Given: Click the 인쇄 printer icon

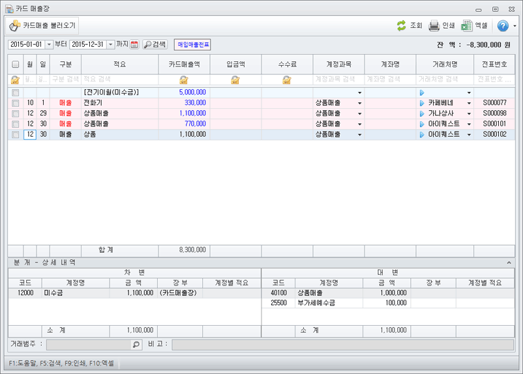Looking at the screenshot, I should point(434,26).
